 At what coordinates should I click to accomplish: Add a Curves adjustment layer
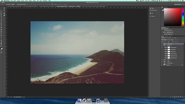click(168, 30)
